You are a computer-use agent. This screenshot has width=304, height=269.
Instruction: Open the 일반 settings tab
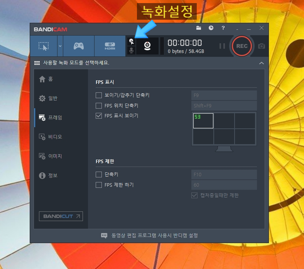pos(61,98)
